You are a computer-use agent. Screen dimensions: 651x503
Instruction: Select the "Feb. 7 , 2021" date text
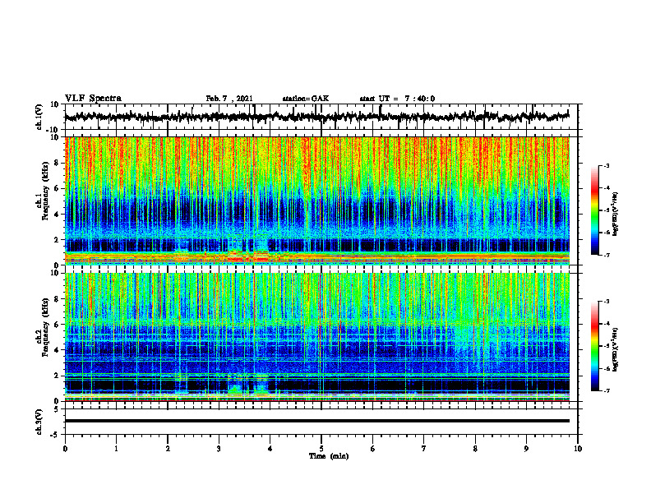pyautogui.click(x=229, y=99)
